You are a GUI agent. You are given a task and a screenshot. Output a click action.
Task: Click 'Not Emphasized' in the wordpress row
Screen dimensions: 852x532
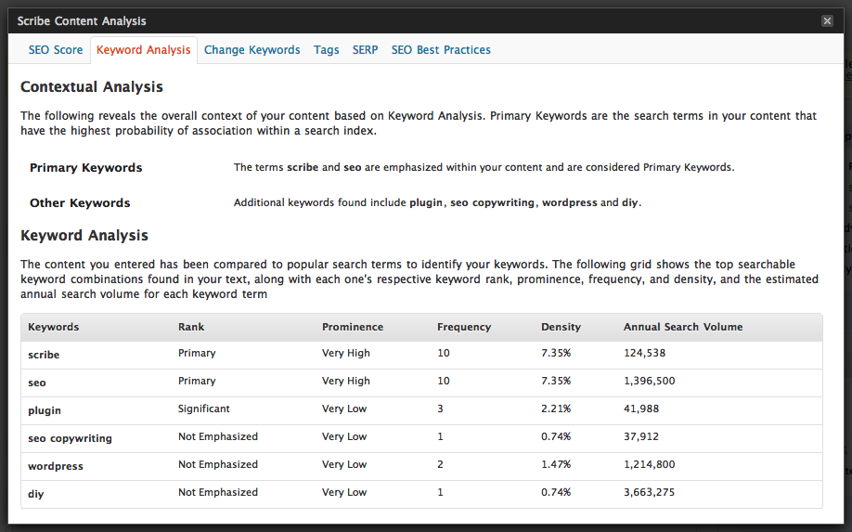pyautogui.click(x=218, y=464)
